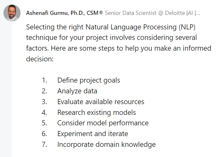Click the registered trademark symbol after CSM
Screen dimensions: 220x157
coord(101,13)
